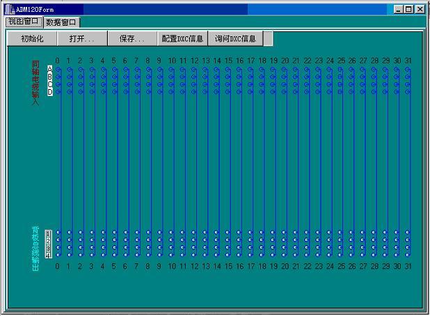Click the output row label 1

(48, 232)
